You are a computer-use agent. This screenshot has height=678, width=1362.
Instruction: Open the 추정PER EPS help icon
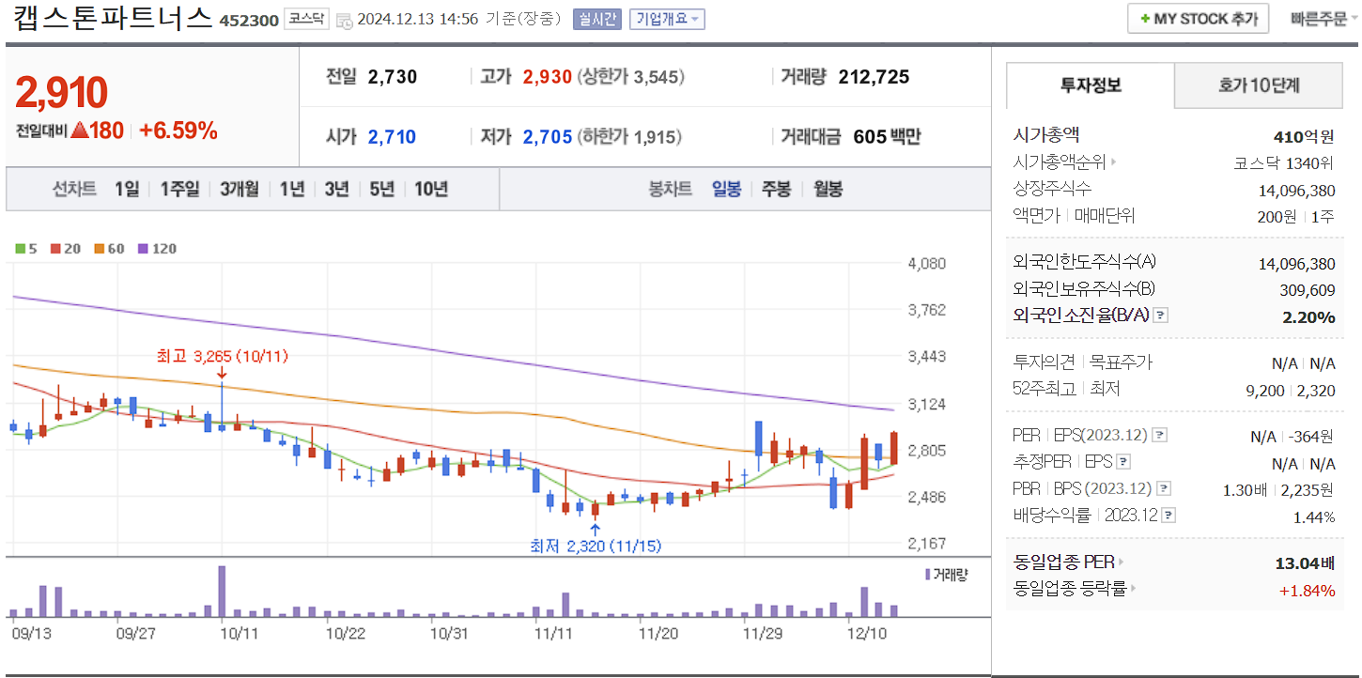click(x=1122, y=461)
